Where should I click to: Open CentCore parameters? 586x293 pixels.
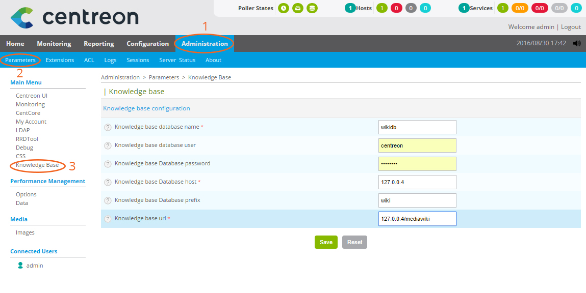tap(28, 113)
